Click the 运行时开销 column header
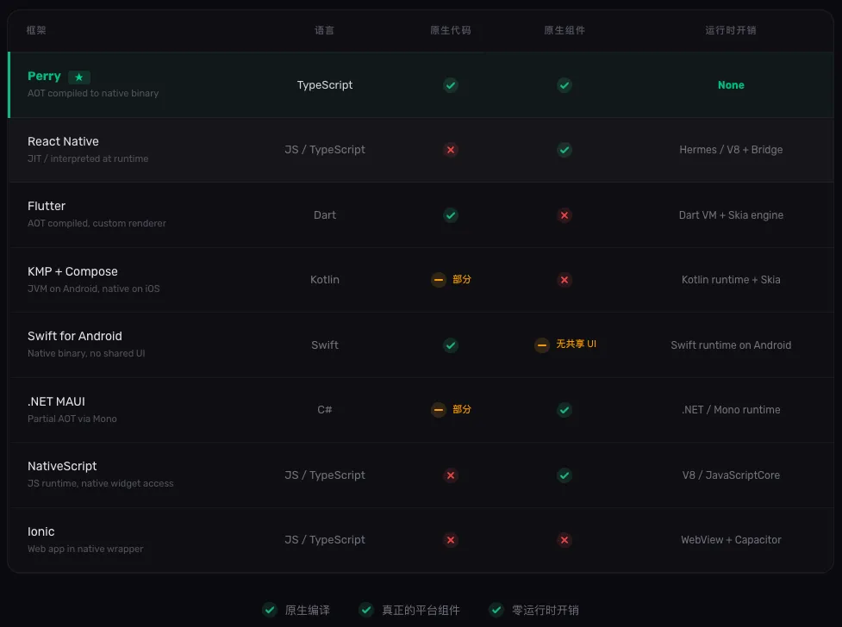The width and height of the screenshot is (842, 627). point(731,30)
